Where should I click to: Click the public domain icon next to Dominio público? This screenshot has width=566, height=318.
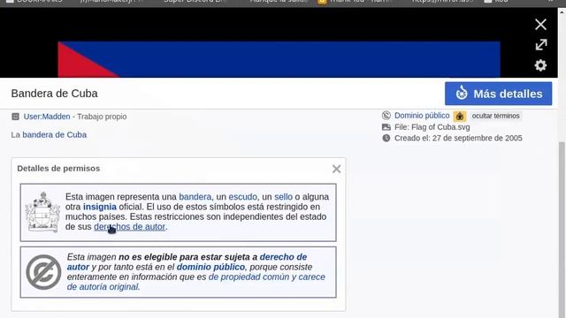(x=386, y=116)
